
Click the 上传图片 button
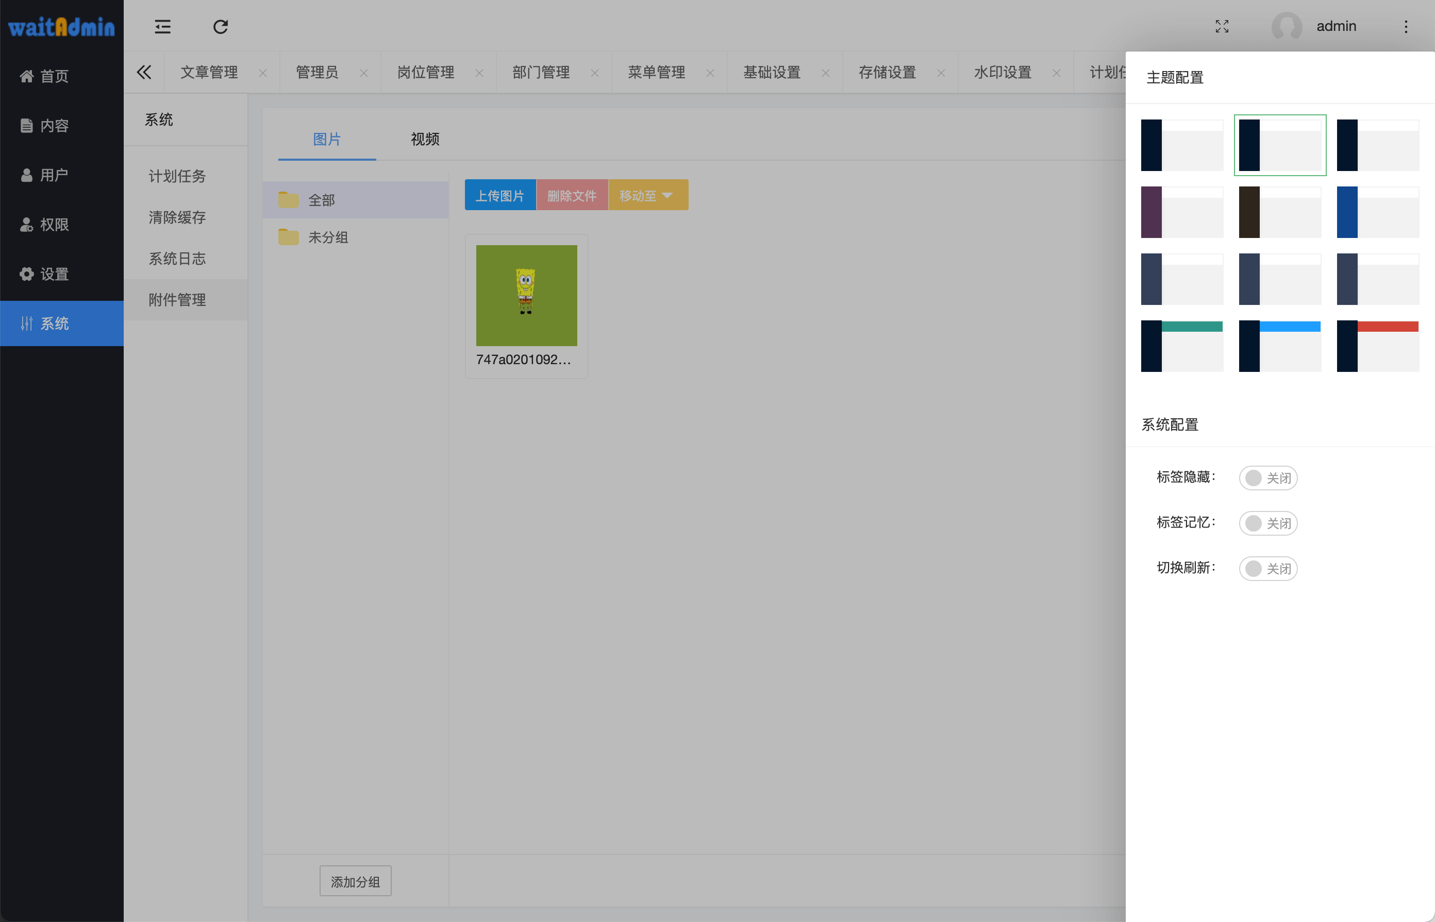(499, 195)
